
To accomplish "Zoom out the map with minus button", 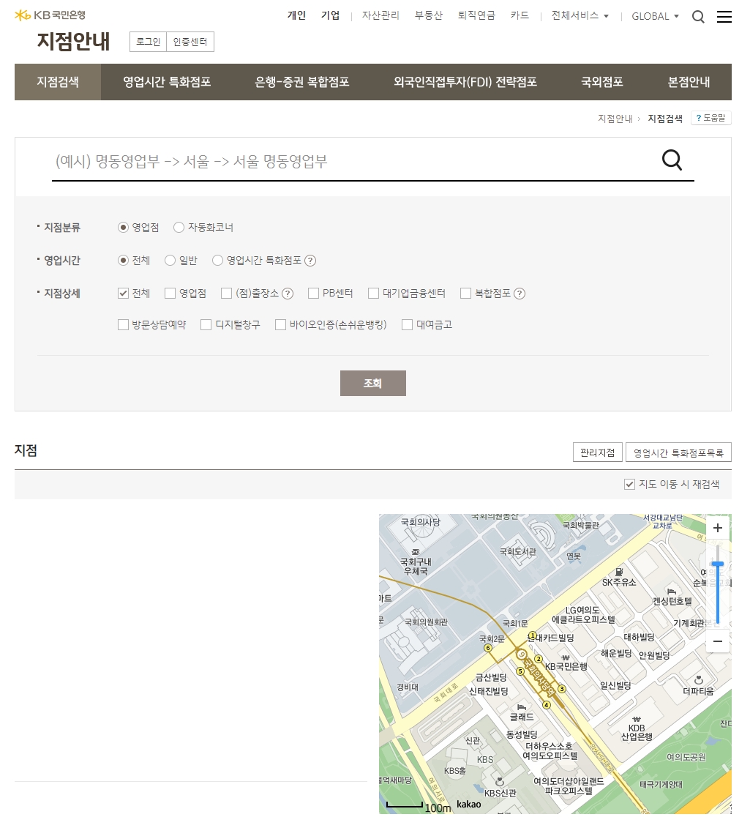I will (x=717, y=641).
